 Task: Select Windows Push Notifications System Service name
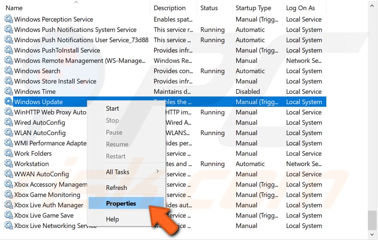pyautogui.click(x=75, y=30)
